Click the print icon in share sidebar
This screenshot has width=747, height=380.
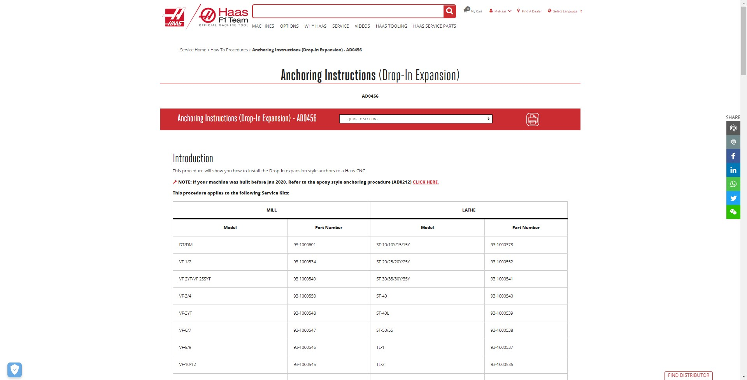point(733,142)
